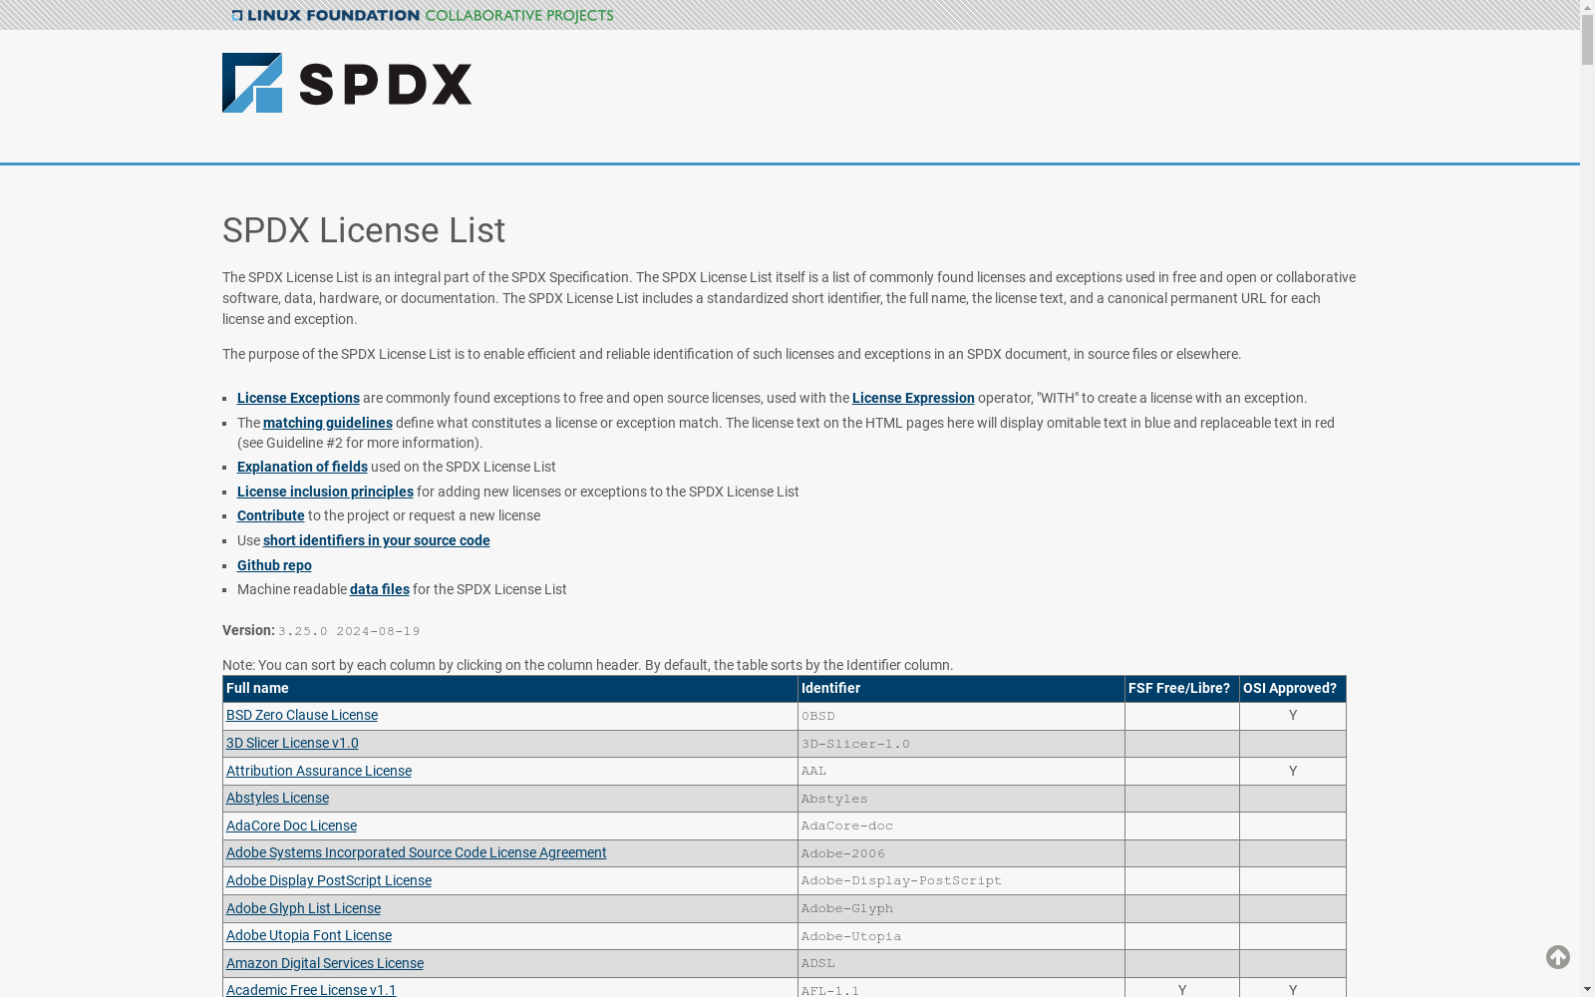
Task: Open the data files link
Action: [x=380, y=589]
